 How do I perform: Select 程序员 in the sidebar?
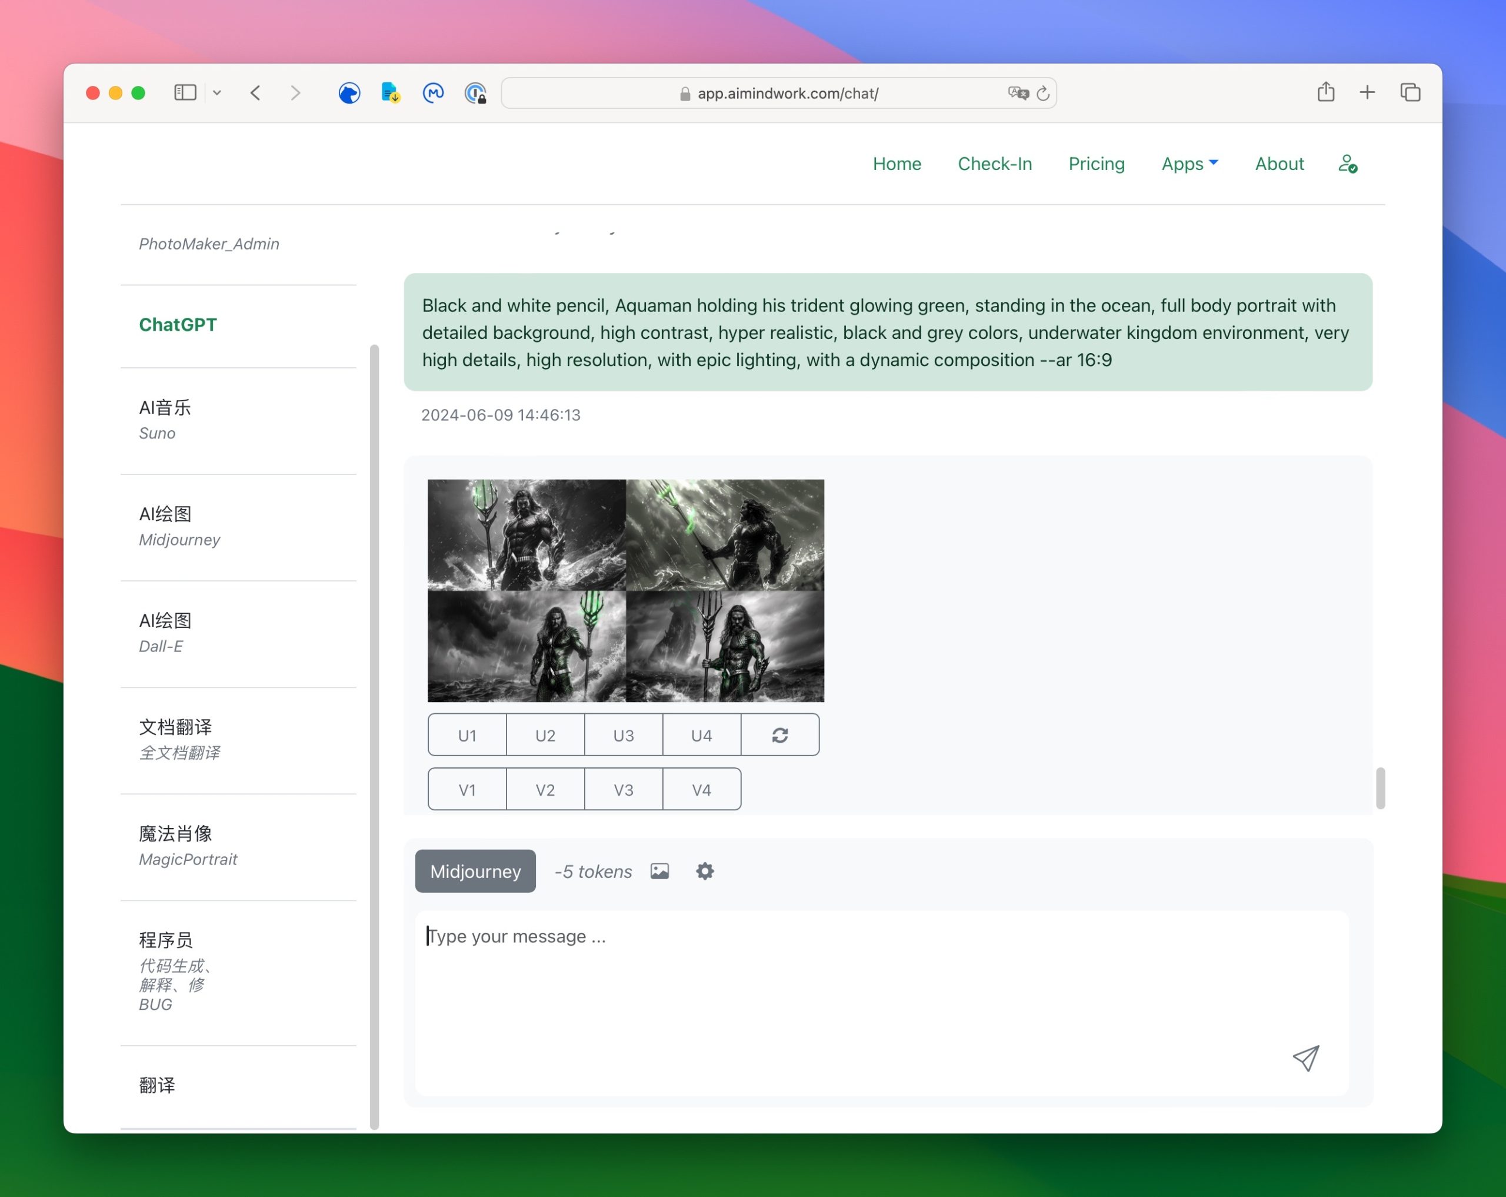click(x=238, y=972)
